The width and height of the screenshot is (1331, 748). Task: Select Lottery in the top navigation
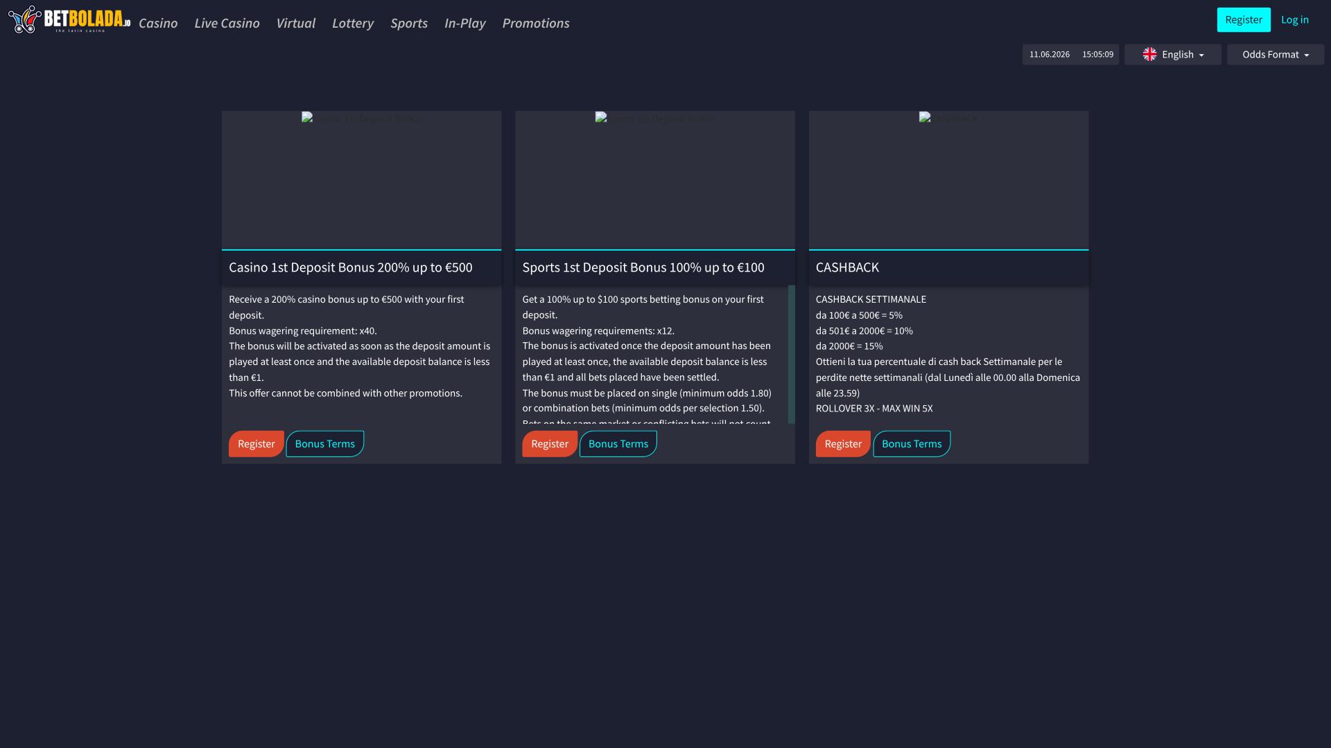click(x=353, y=23)
